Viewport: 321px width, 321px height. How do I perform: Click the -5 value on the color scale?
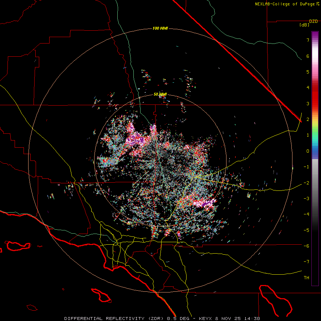[x=306, y=230]
